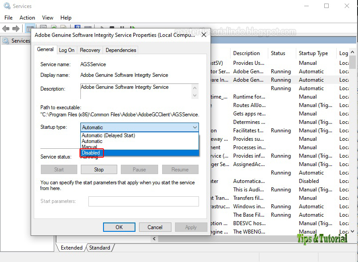Select the row described 'Determines ...'
This screenshot has width=358, height=262.
tap(280, 122)
